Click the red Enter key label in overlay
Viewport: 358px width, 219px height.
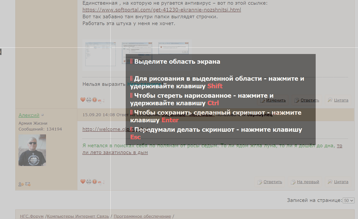170,120
